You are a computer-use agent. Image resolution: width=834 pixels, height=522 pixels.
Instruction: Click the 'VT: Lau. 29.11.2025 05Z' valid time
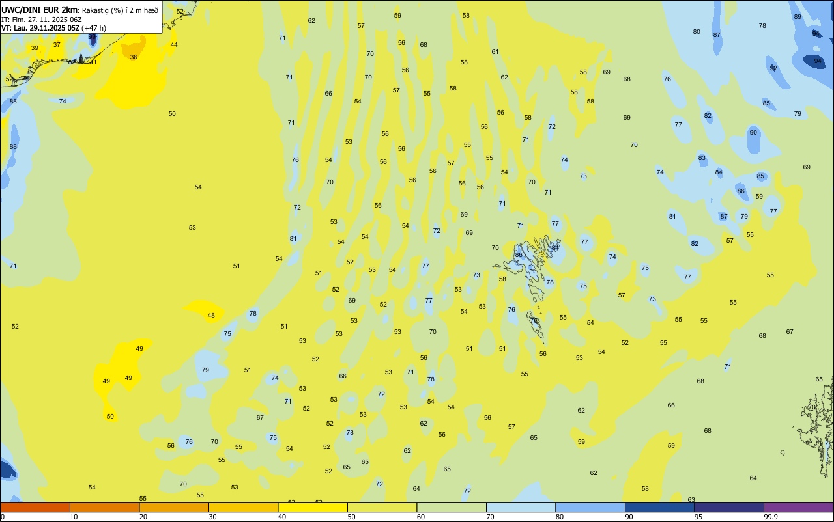(x=40, y=28)
